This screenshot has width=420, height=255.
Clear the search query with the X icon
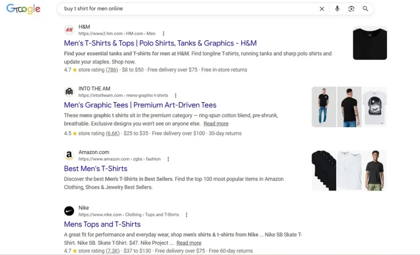(x=322, y=9)
